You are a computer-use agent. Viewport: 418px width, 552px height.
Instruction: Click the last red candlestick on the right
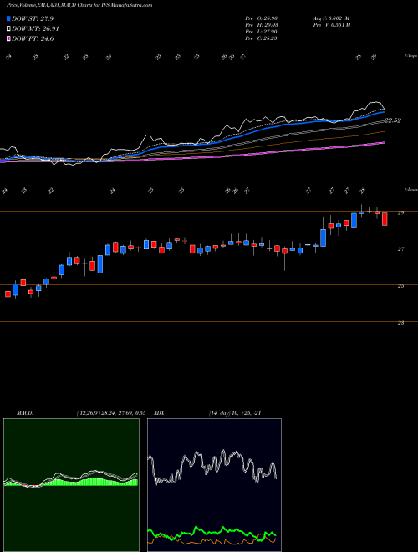point(385,219)
